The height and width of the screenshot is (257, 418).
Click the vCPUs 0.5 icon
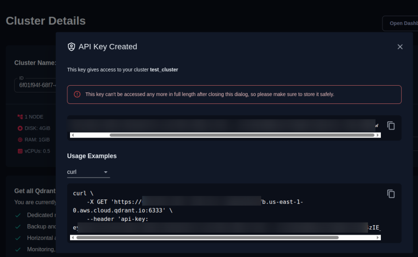coord(20,151)
